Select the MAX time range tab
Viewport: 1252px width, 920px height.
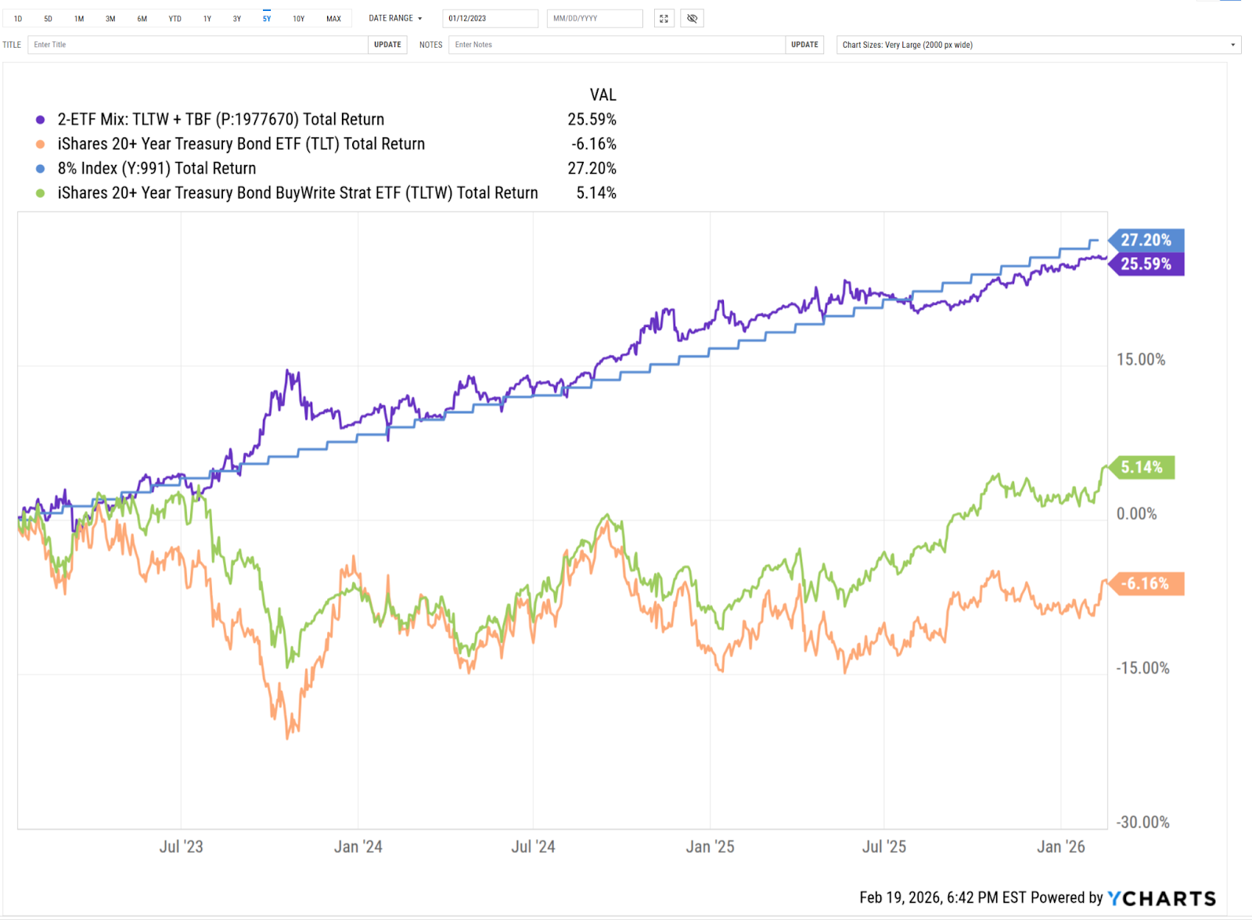pos(334,19)
